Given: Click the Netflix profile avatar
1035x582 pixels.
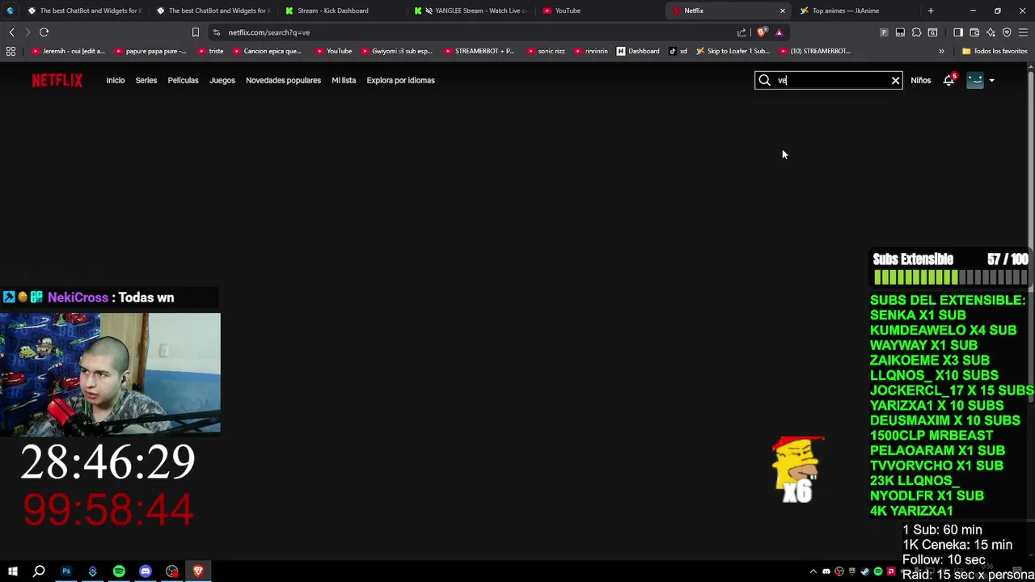Looking at the screenshot, I should tap(975, 80).
